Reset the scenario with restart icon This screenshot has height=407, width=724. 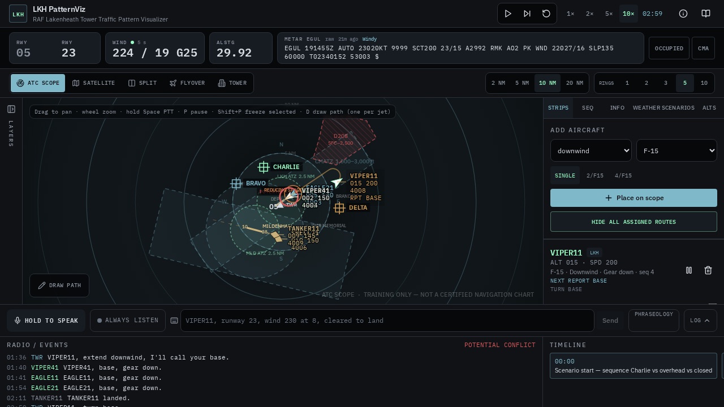546,14
